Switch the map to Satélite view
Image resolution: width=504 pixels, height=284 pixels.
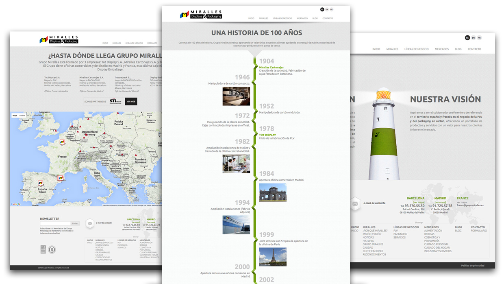coord(22,116)
